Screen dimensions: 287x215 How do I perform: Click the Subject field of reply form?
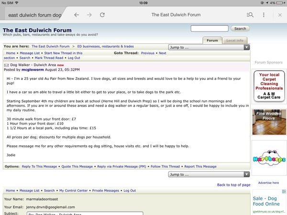point(85,214)
